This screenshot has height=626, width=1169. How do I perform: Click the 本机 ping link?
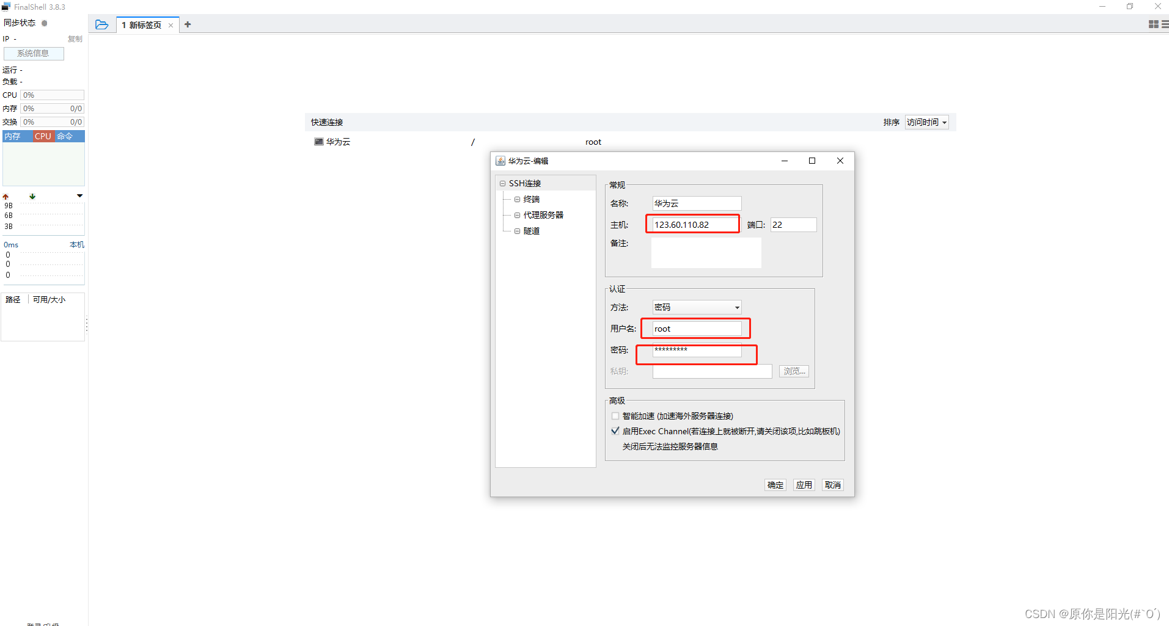77,245
